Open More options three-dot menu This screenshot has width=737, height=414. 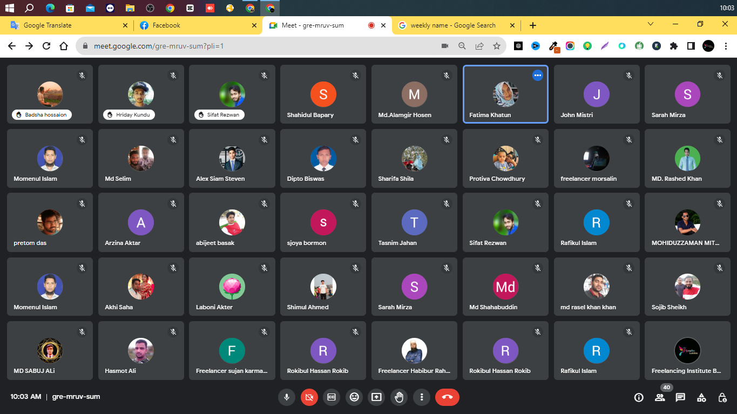(x=421, y=397)
